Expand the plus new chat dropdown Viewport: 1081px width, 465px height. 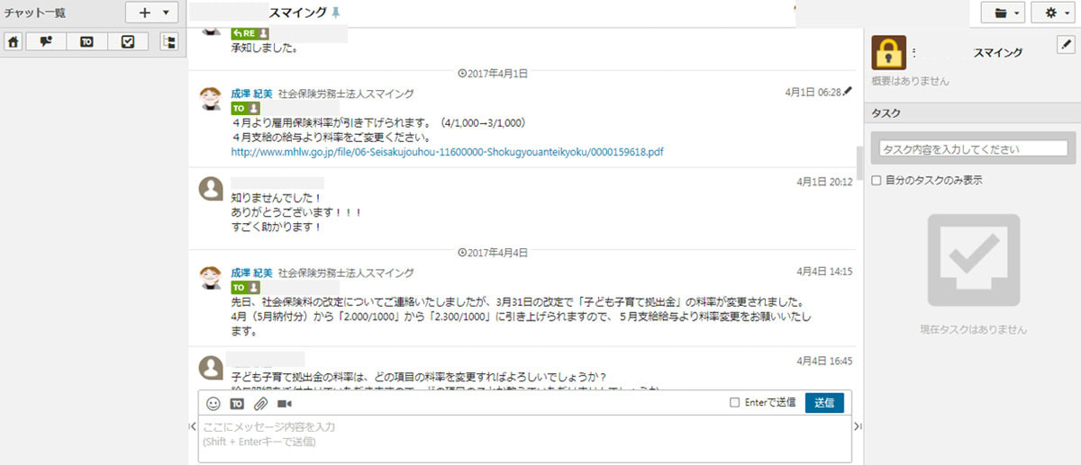coord(152,13)
